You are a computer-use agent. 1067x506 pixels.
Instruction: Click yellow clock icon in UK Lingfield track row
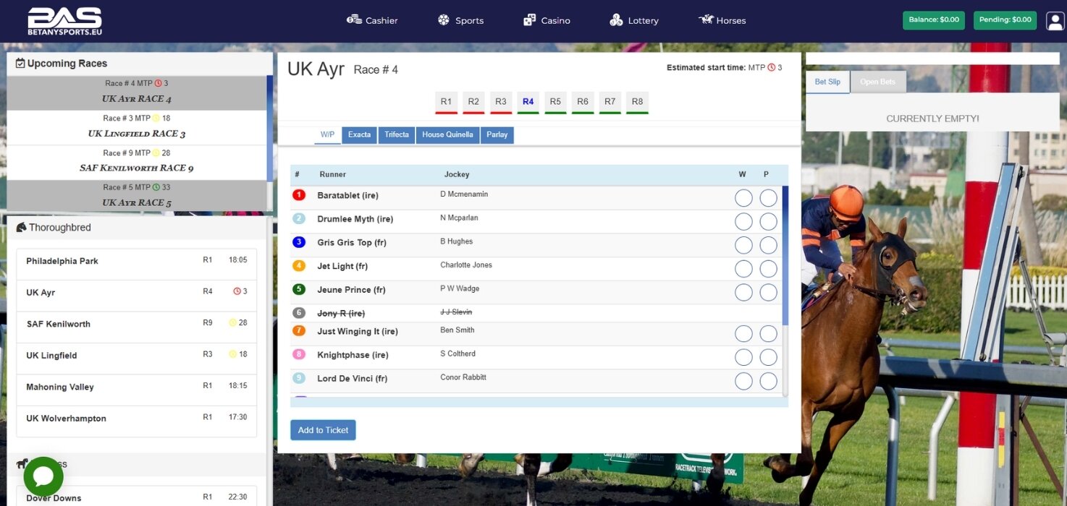(233, 354)
